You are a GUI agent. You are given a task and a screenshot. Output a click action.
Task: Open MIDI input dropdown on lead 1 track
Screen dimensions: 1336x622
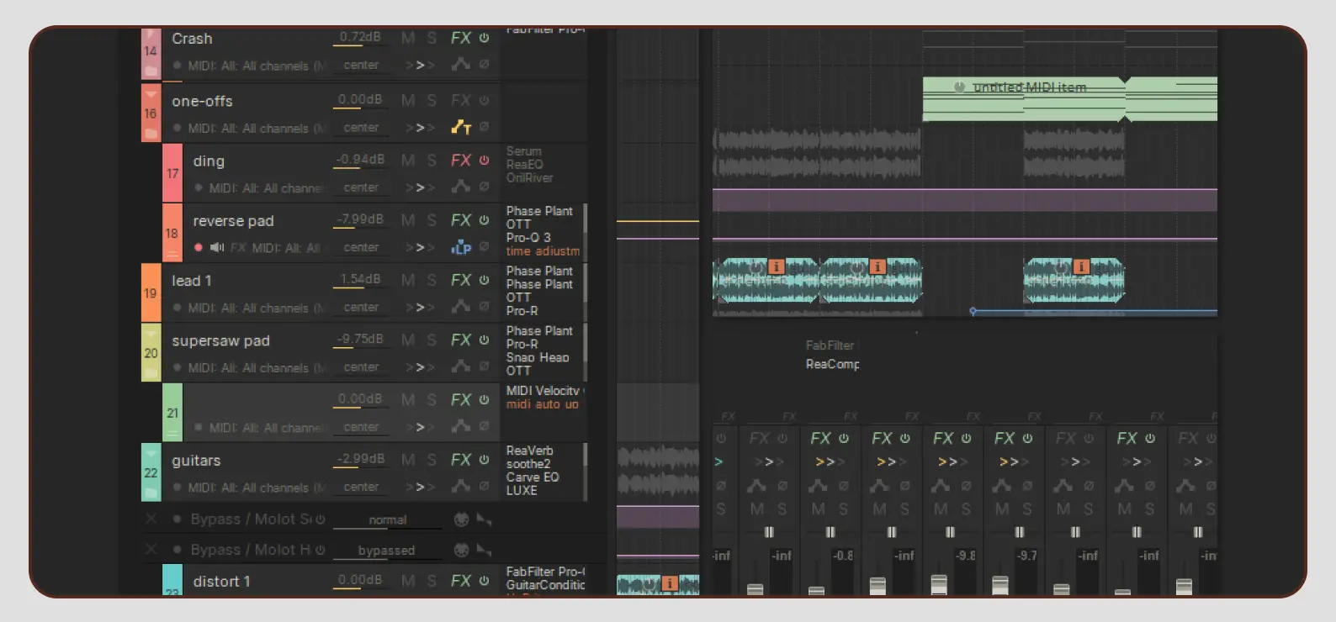point(257,308)
